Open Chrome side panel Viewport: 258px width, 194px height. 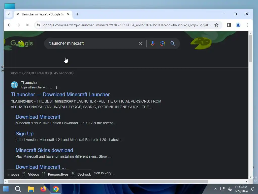229,25
